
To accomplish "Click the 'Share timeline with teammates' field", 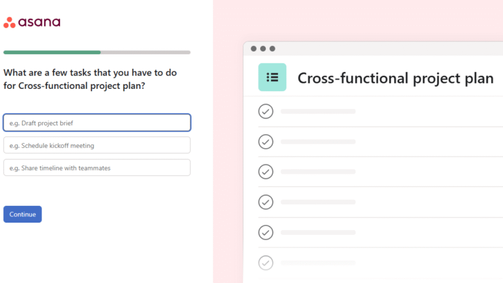I will coord(97,168).
